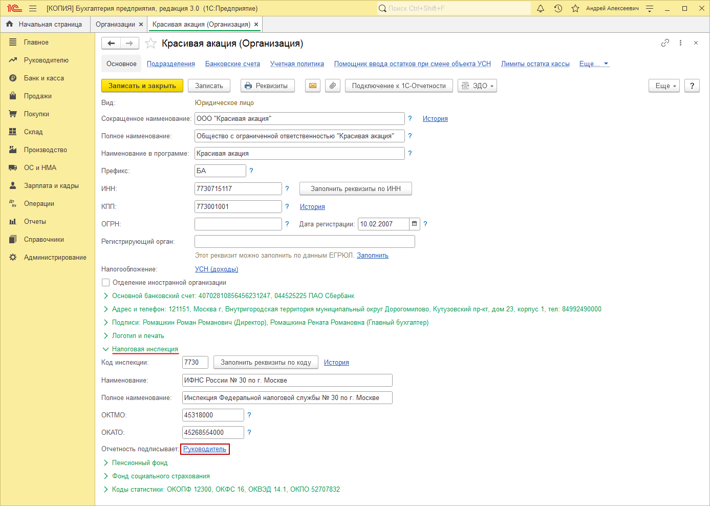Open the ЭДО dropdown button
710x506 pixels.
click(478, 86)
